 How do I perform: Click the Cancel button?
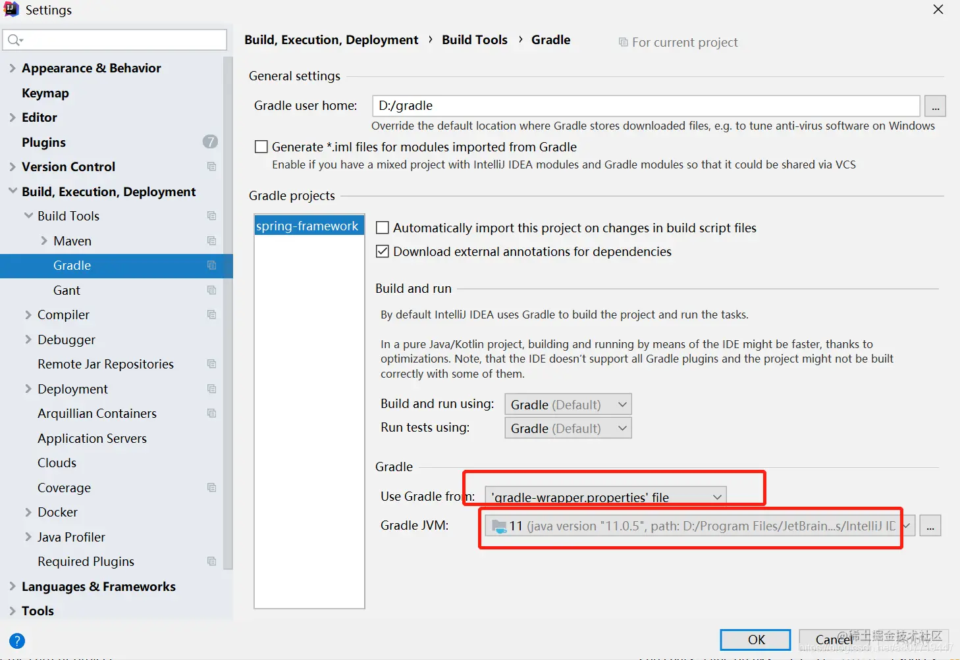coord(834,640)
